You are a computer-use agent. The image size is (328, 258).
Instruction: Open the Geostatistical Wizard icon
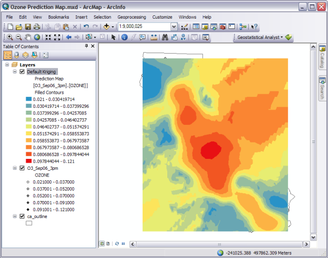point(289,37)
